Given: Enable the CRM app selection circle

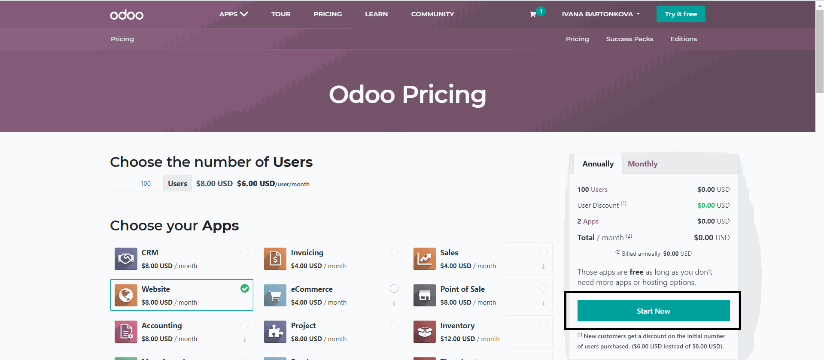Looking at the screenshot, I should [x=244, y=252].
